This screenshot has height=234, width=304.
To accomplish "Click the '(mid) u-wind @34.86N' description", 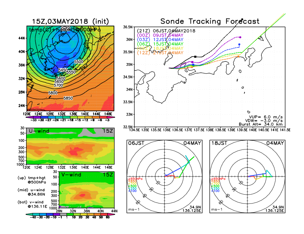I will (x=31, y=192).
